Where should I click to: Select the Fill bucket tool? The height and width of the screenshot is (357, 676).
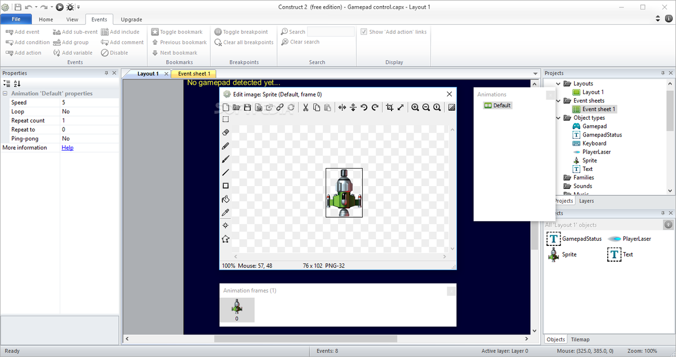(x=225, y=199)
